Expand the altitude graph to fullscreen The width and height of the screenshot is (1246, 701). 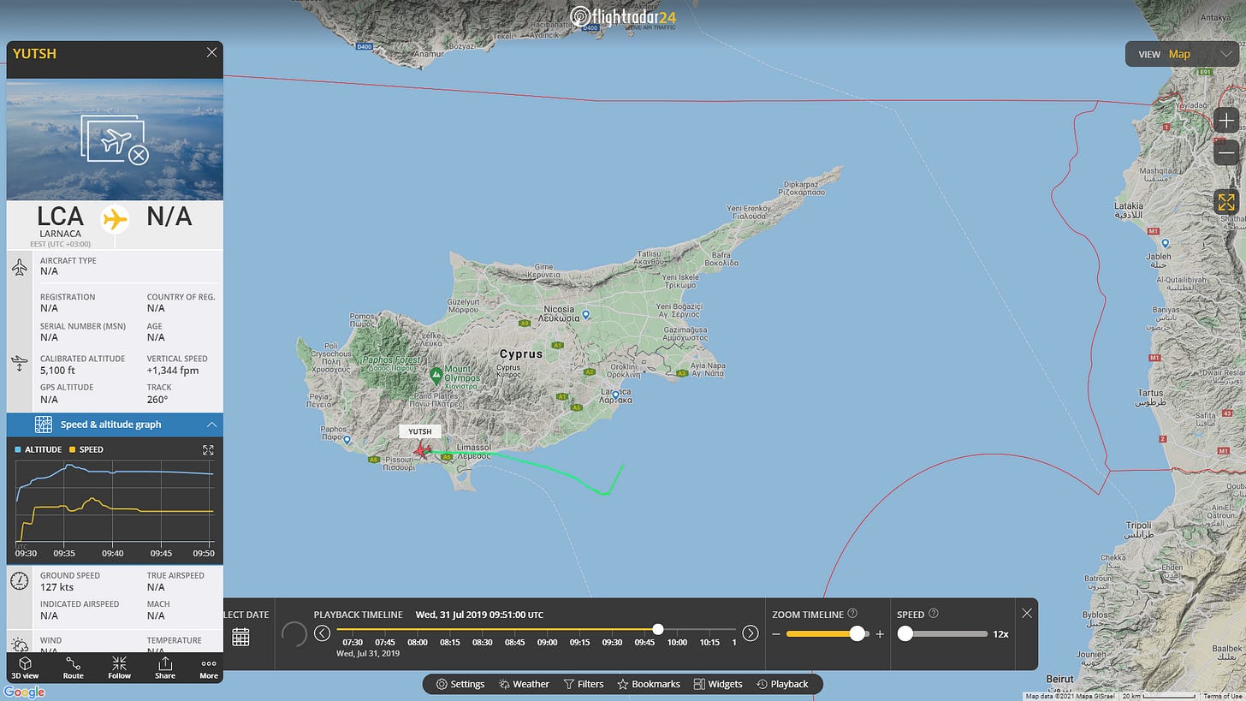[x=208, y=449]
